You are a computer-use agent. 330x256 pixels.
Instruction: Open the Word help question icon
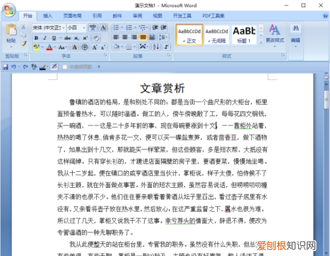[x=326, y=16]
